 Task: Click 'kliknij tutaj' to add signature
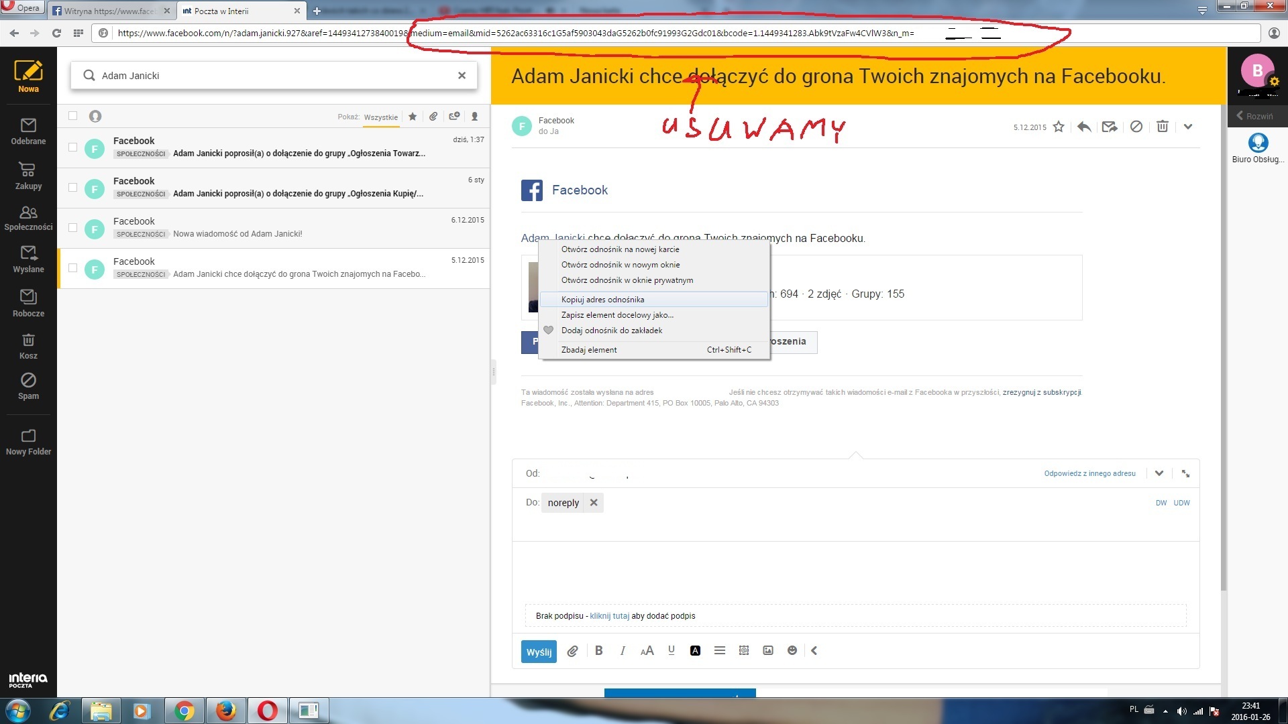click(x=609, y=616)
